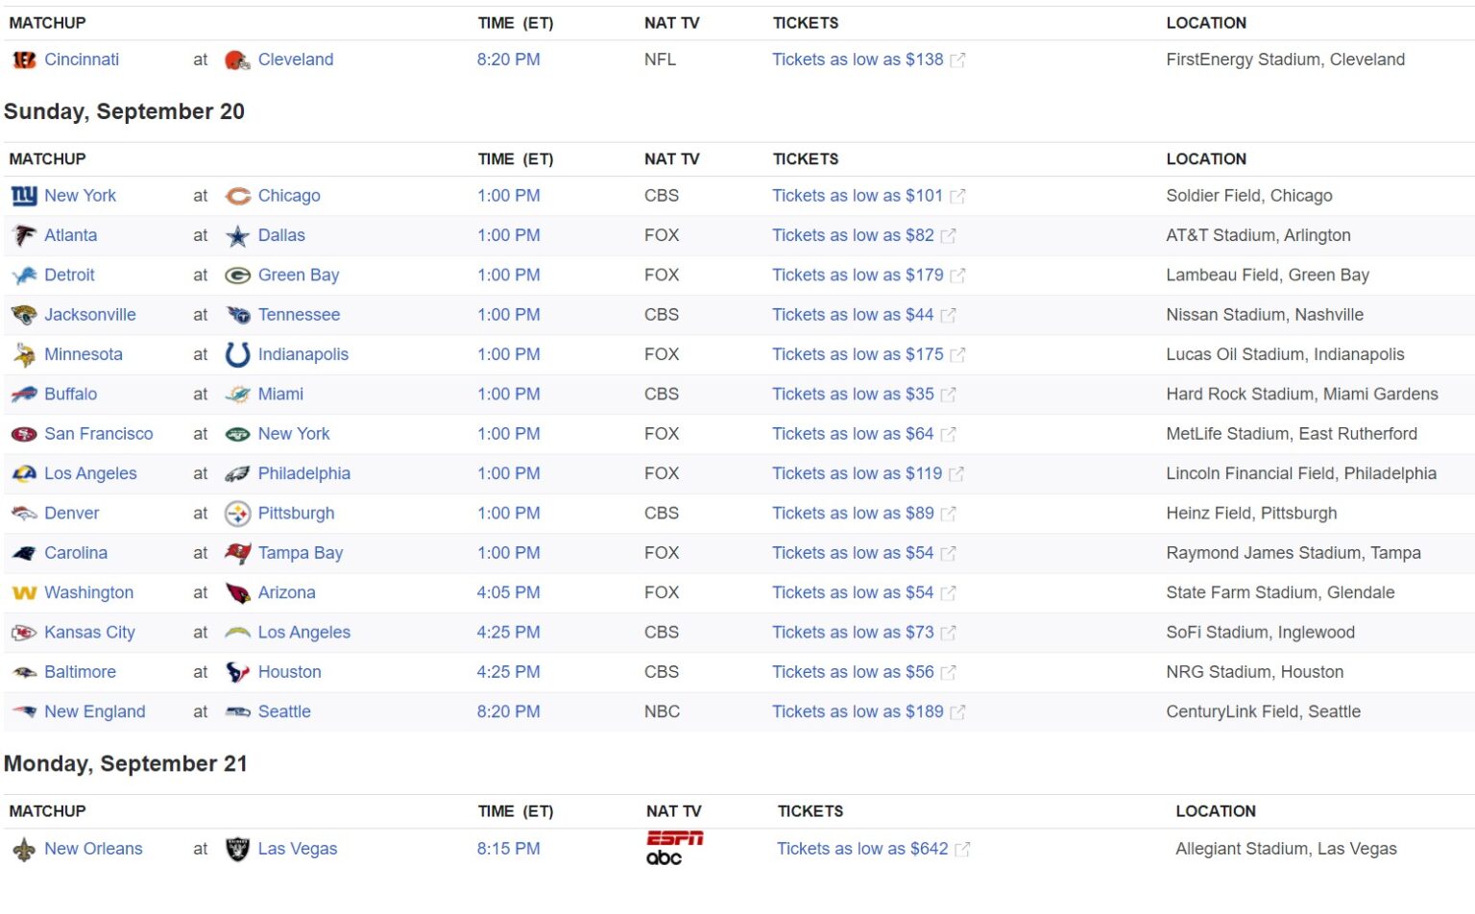
Task: Click the Cincinnati Bengals logo
Action: click(x=23, y=60)
